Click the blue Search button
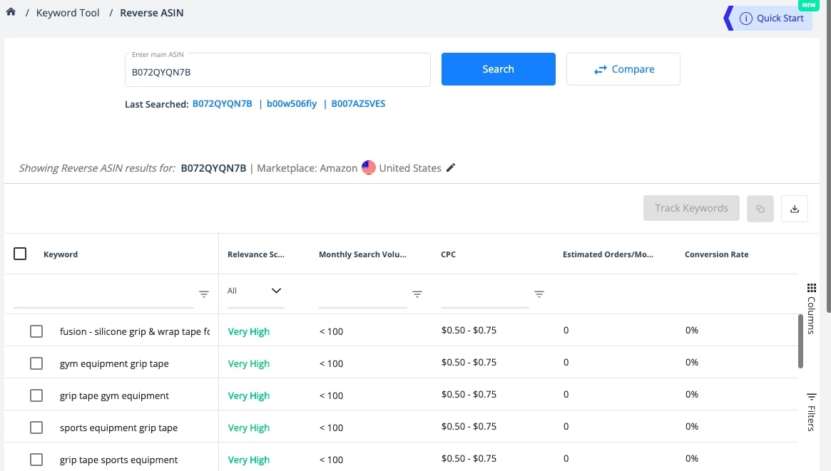The height and width of the screenshot is (471, 831). [498, 69]
